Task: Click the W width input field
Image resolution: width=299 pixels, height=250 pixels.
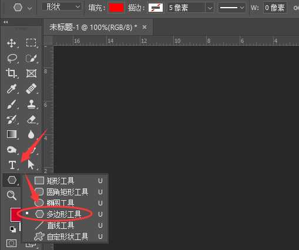Action: click(x=274, y=8)
